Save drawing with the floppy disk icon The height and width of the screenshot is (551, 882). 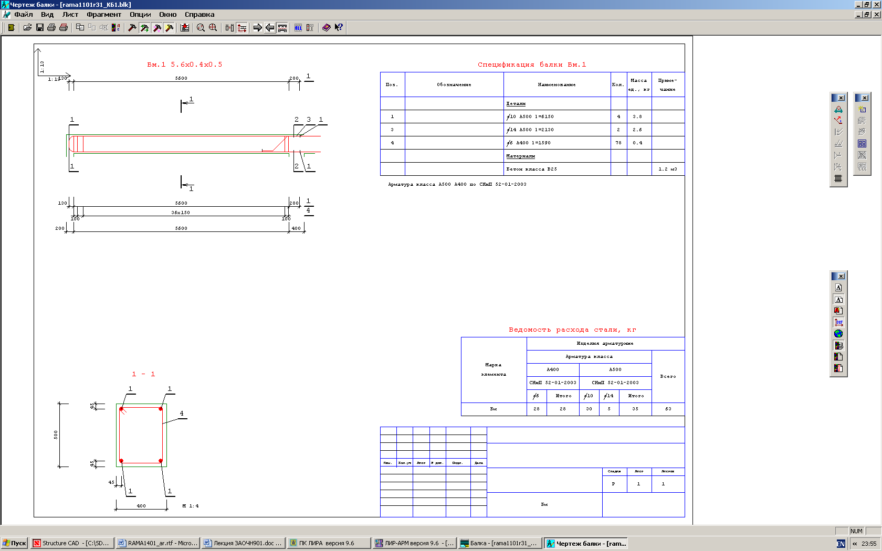(39, 28)
